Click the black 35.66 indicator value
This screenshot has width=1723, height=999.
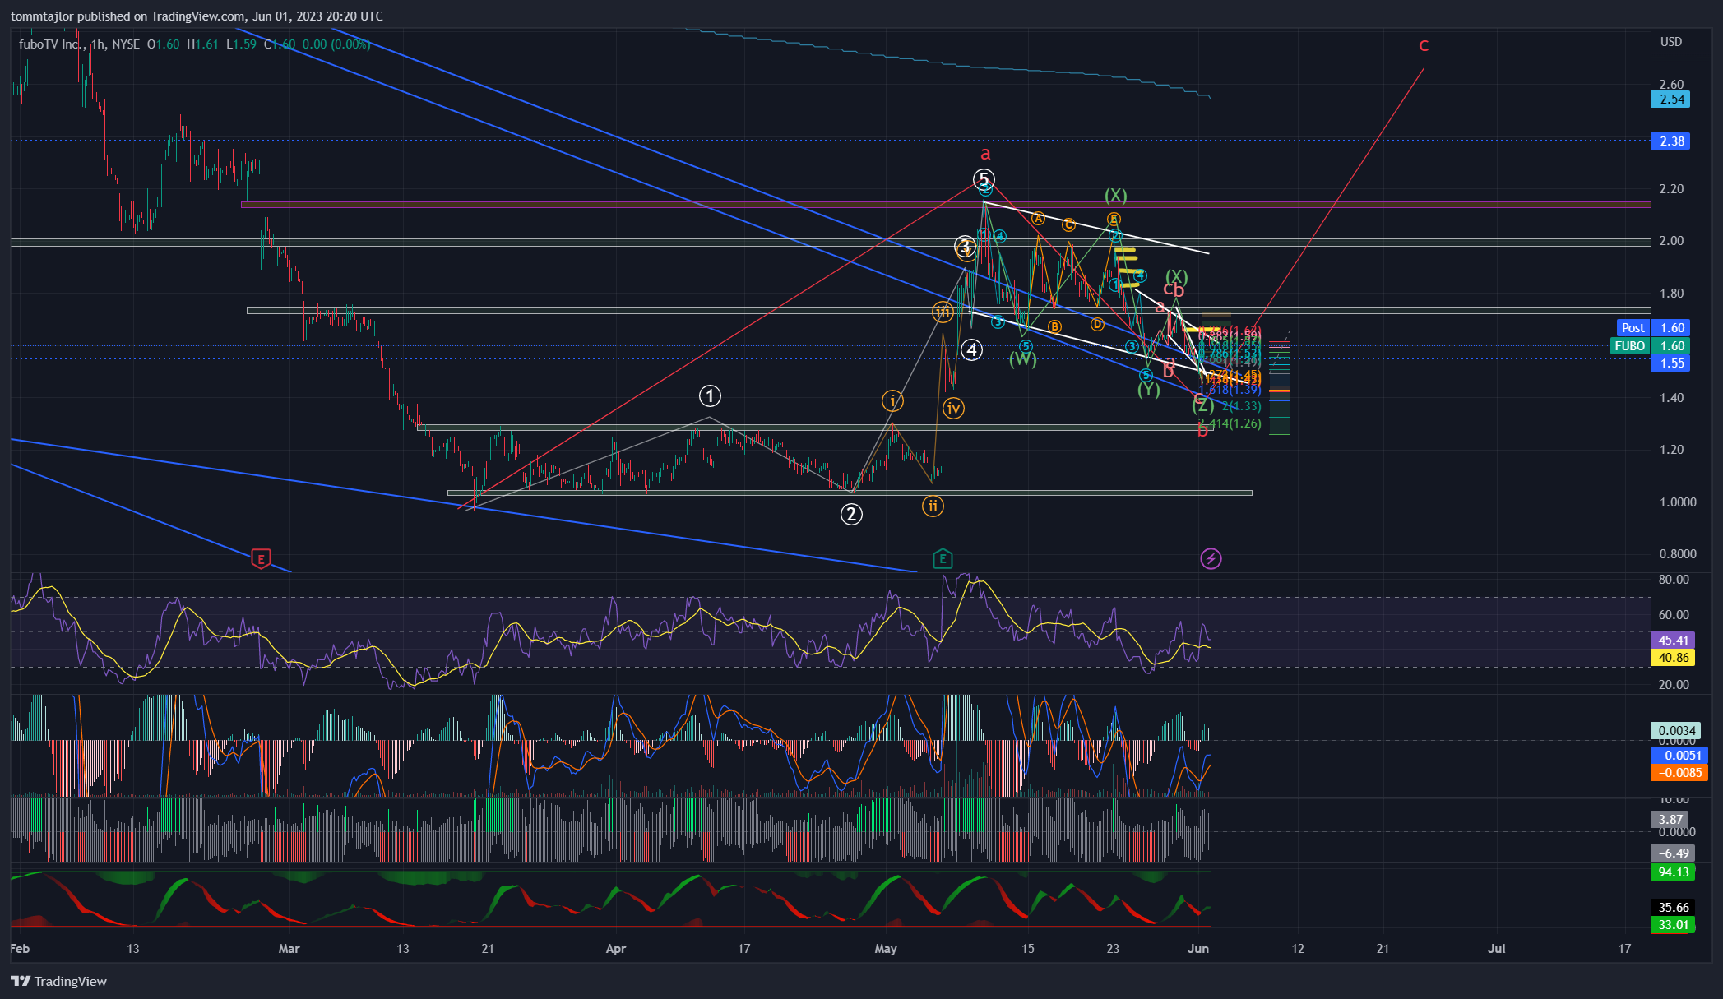coord(1672,908)
